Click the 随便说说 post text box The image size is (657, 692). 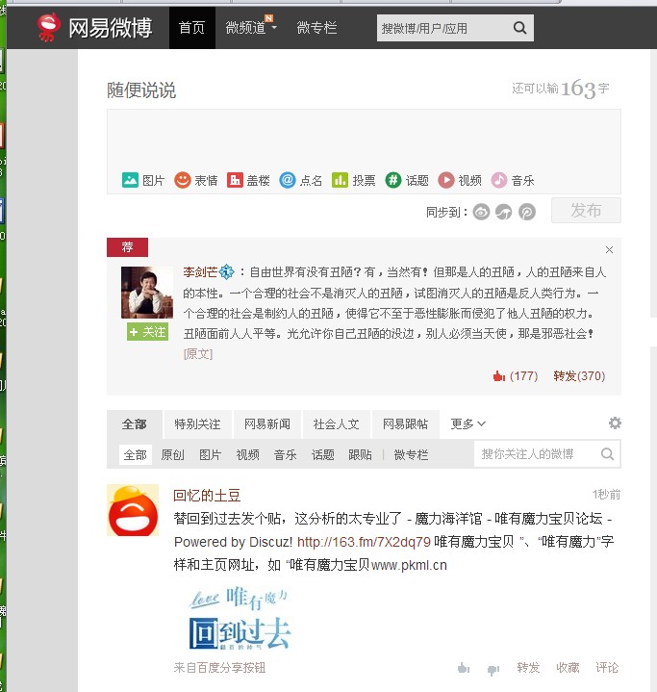(364, 138)
